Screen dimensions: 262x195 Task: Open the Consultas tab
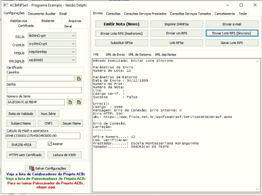tap(113, 13)
